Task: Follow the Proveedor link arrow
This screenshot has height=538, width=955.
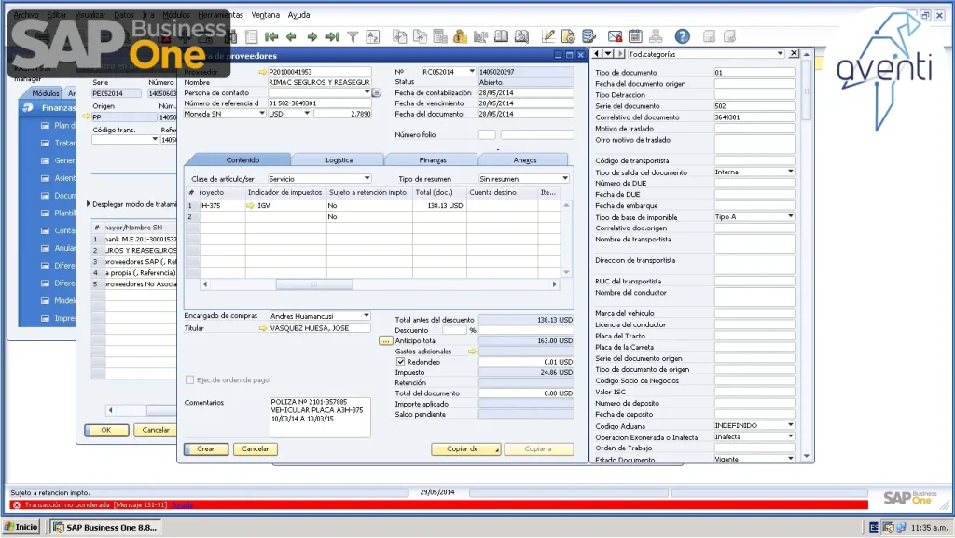Action: (x=262, y=72)
